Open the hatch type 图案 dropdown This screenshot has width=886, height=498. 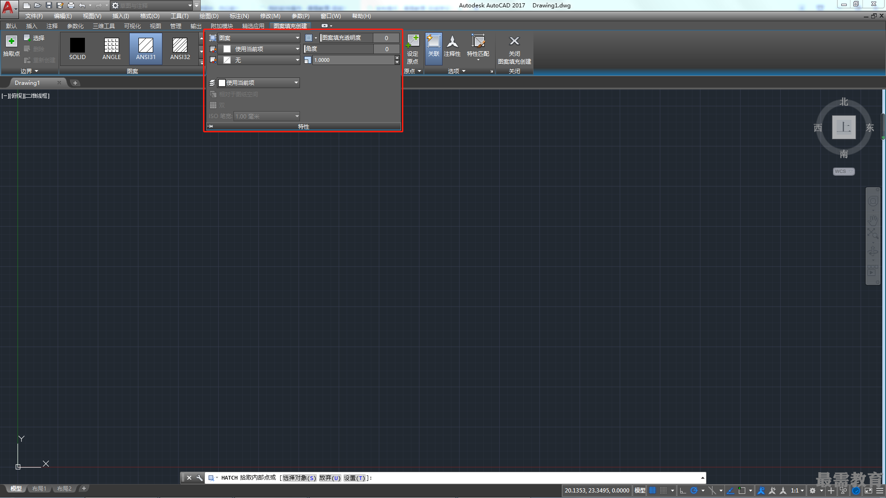tap(259, 38)
